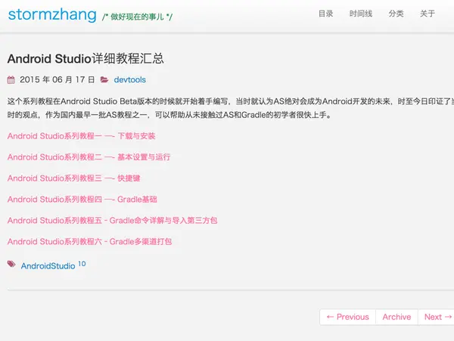Open tutorial one 下载与安装 link
Viewport: 454px width, 341px height.
[82, 136]
